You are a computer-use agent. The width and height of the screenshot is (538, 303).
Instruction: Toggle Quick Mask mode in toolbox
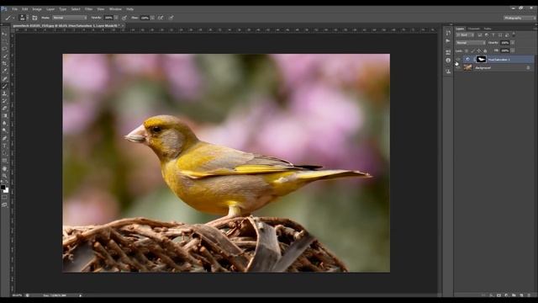point(4,198)
